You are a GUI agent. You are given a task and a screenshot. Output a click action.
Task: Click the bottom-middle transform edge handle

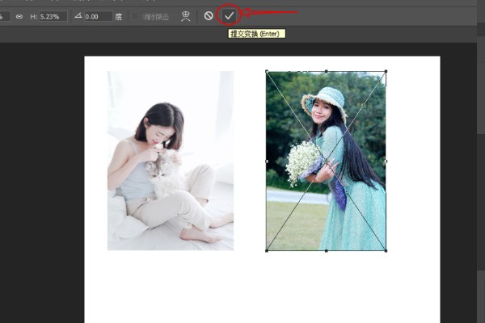click(326, 250)
